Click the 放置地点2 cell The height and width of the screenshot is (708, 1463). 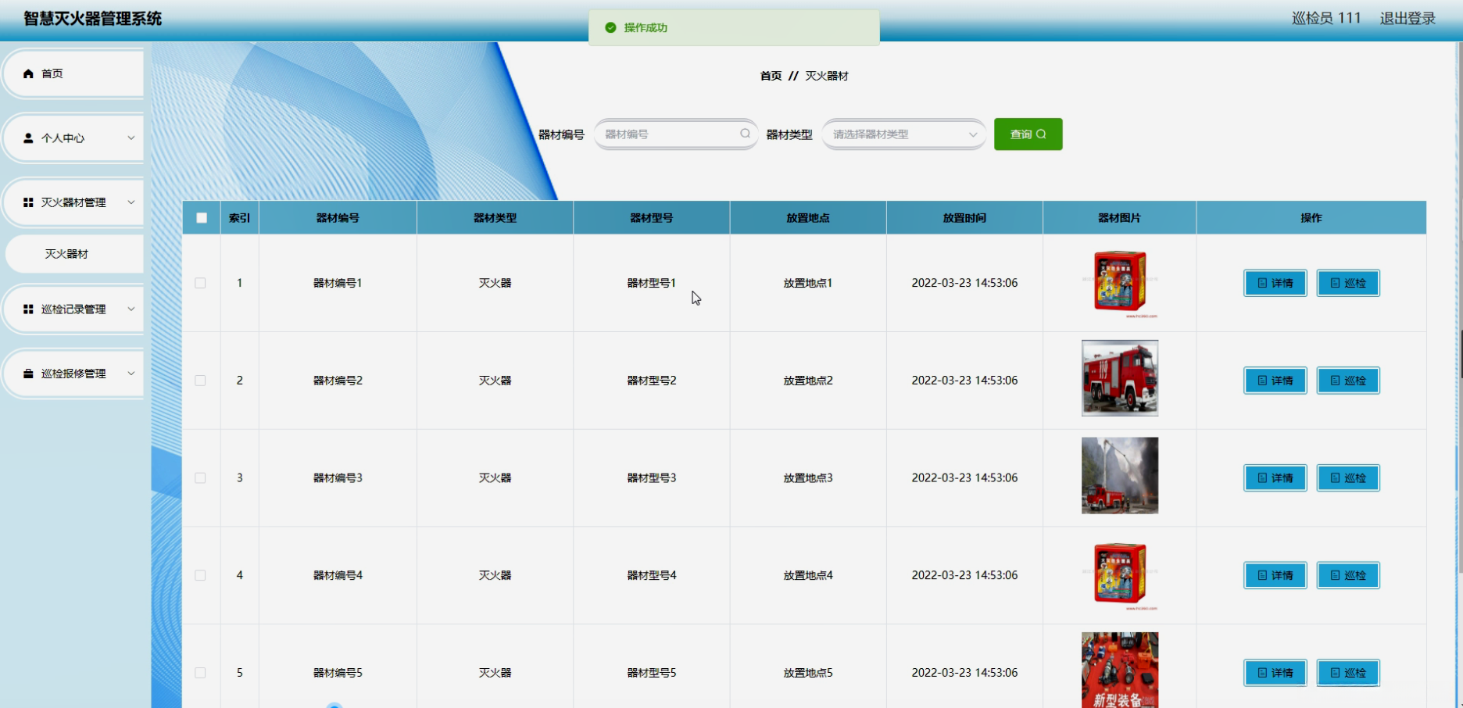pos(808,381)
